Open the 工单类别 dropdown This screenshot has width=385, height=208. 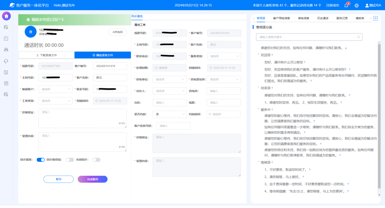[x=56, y=101]
